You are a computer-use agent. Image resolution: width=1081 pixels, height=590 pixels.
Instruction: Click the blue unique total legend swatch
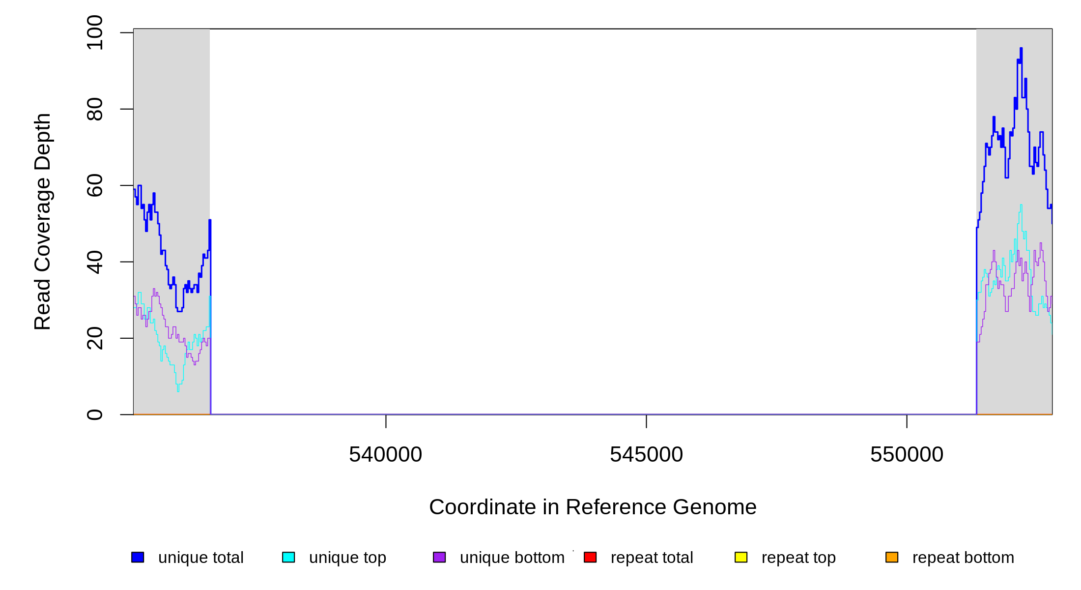(138, 557)
